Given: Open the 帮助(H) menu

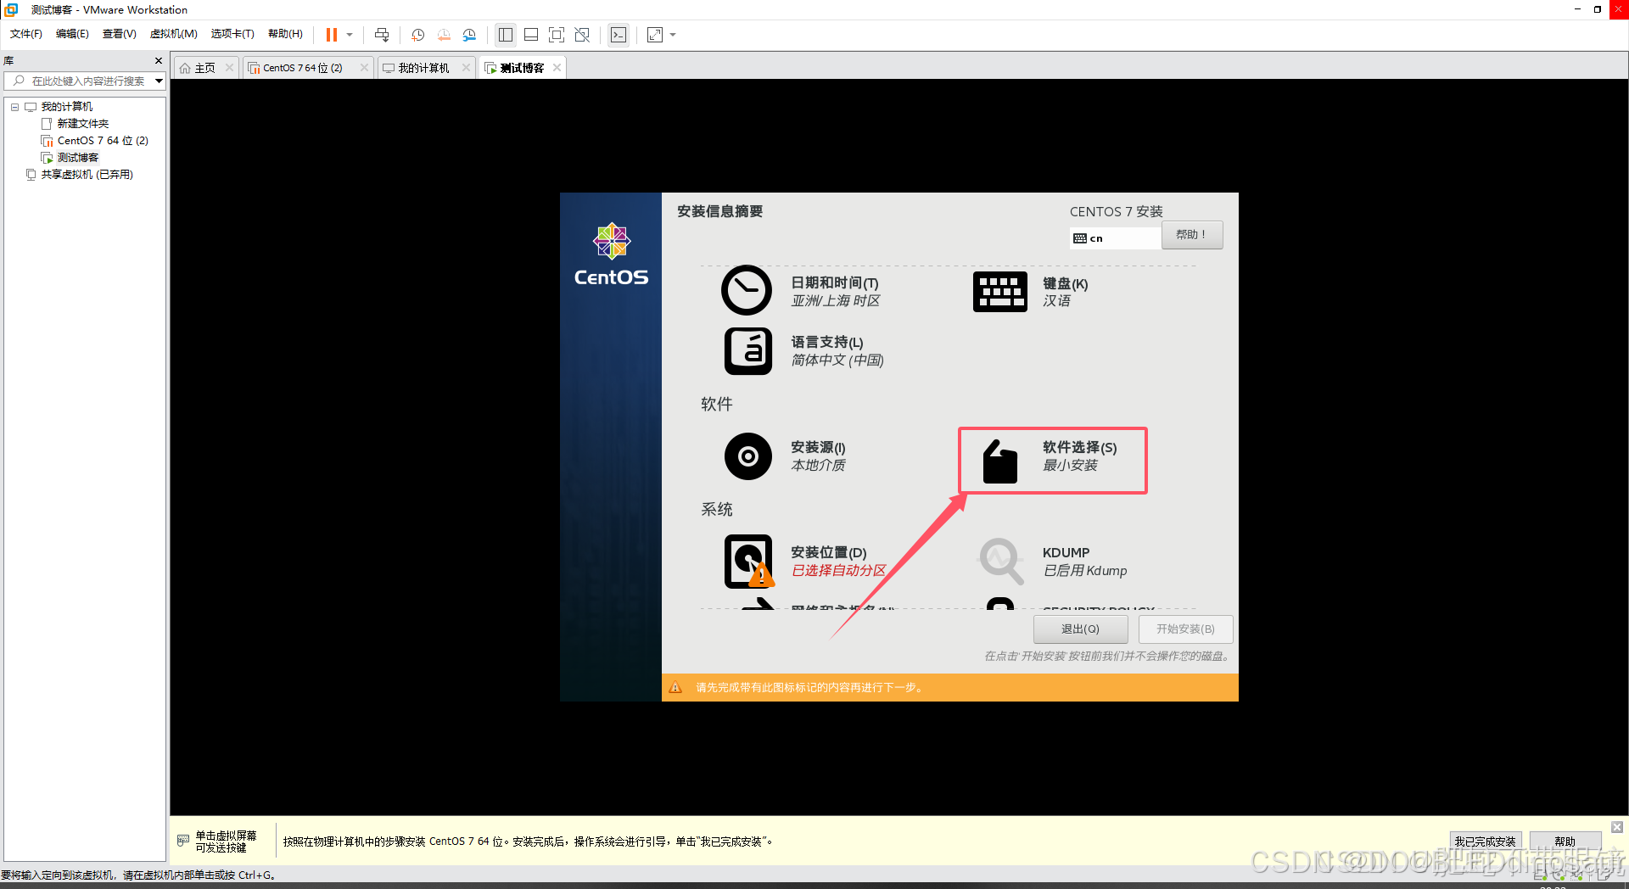Looking at the screenshot, I should click(285, 34).
